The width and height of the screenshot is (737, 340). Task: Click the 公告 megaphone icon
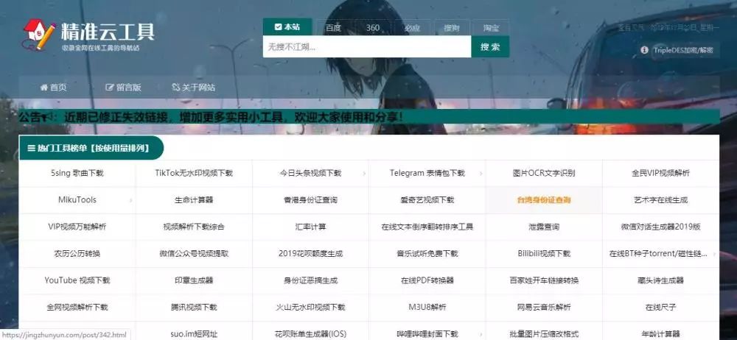(x=49, y=117)
